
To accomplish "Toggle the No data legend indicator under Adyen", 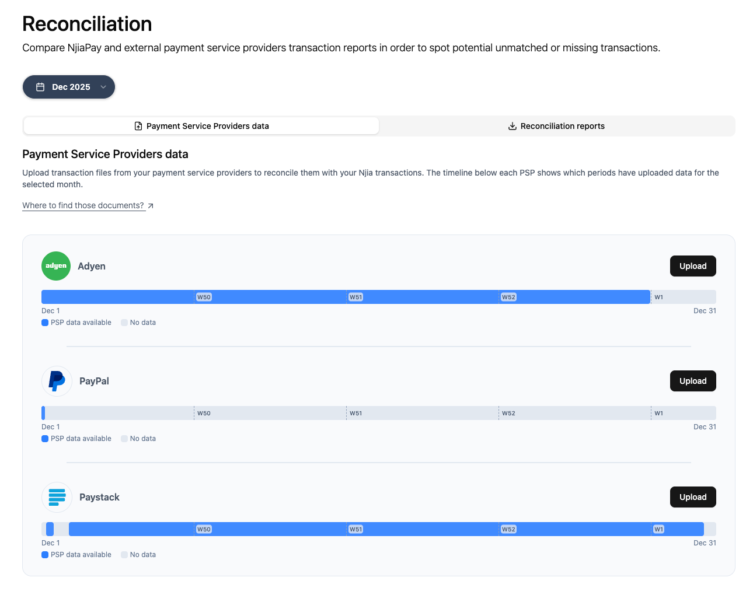I will [x=123, y=322].
